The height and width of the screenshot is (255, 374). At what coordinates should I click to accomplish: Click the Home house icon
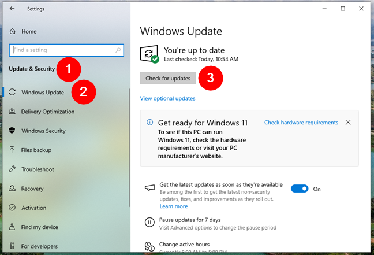pos(12,31)
